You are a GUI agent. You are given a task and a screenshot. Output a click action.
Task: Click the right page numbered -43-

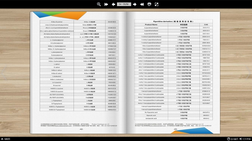(x=175, y=129)
